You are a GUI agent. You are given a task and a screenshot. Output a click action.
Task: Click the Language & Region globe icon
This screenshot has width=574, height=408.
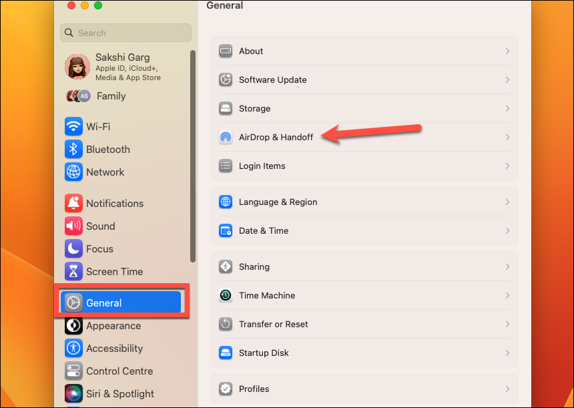(226, 202)
